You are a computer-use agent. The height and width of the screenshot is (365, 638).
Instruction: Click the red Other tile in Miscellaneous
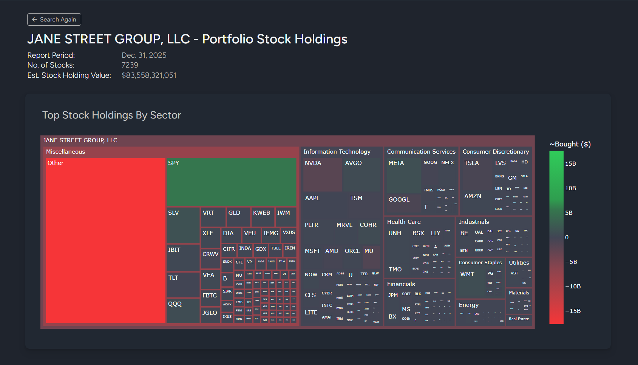[105, 242]
